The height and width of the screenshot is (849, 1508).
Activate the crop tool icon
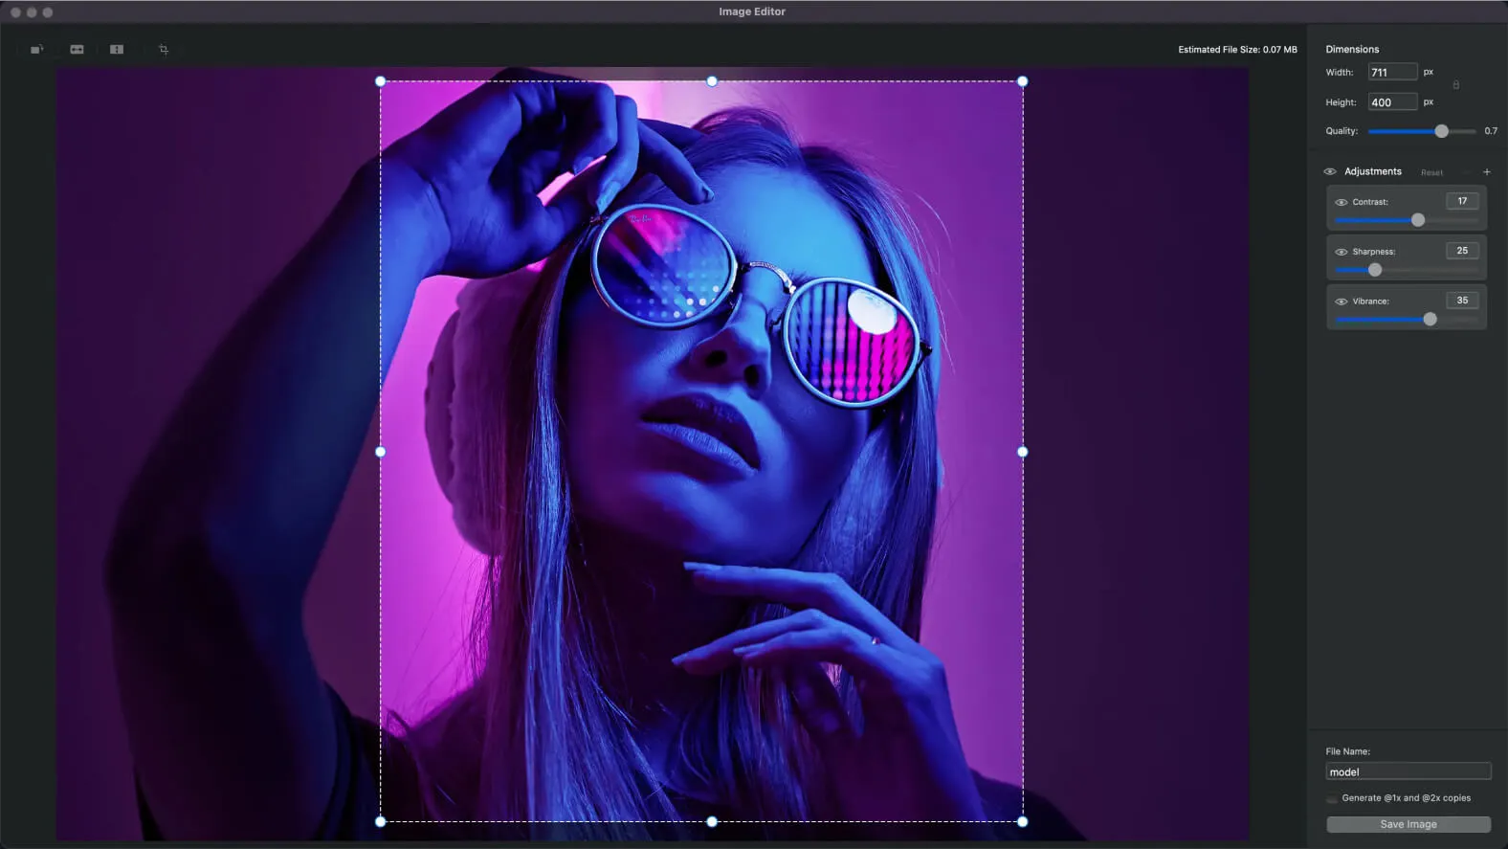point(164,49)
